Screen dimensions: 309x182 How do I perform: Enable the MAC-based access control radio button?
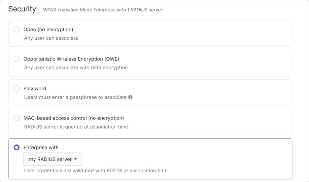point(16,118)
